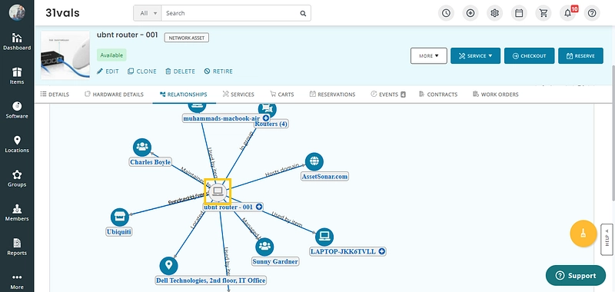This screenshot has width=615, height=292.
Task: Click DELETE asset link
Action: [x=180, y=71]
